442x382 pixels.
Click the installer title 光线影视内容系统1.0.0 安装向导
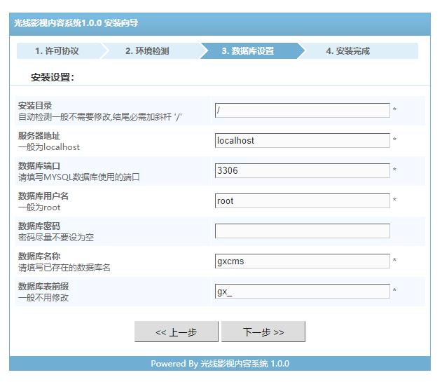76,23
